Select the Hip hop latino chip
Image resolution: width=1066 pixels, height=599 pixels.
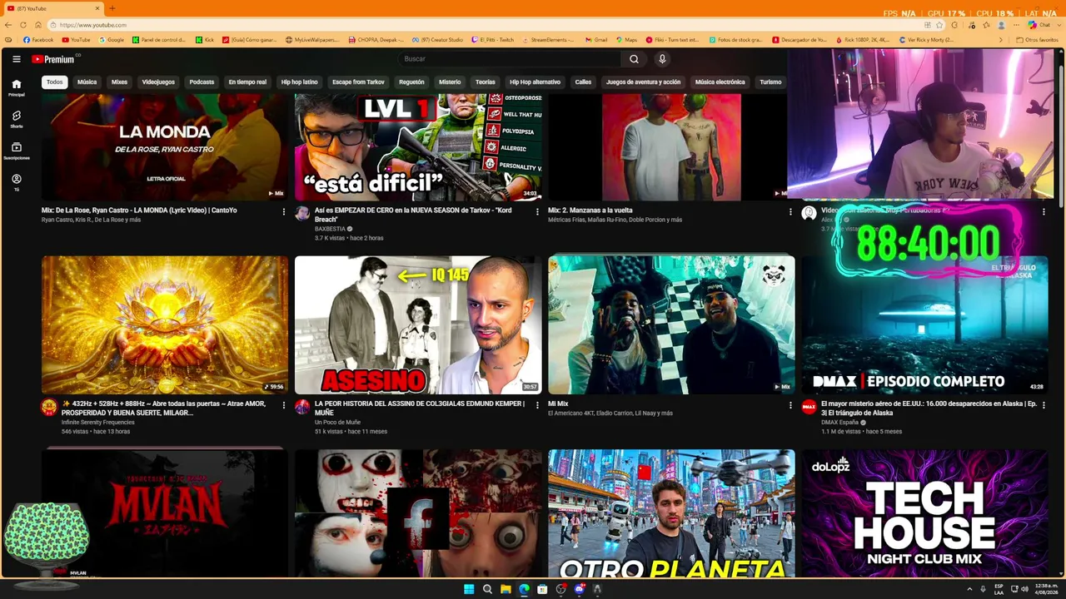point(299,82)
